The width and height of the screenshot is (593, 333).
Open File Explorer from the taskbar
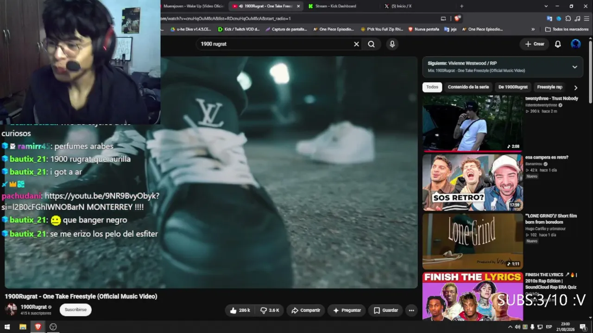point(23,327)
